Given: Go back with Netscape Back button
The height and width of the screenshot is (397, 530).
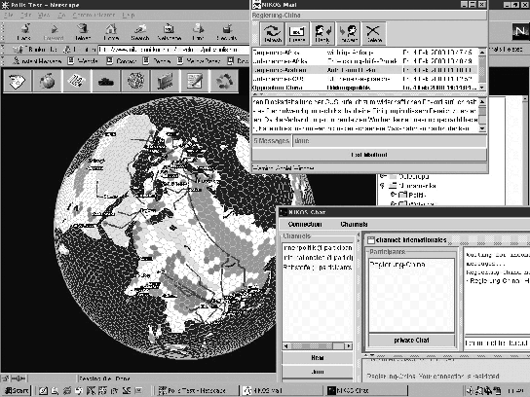Looking at the screenshot, I should click(24, 32).
